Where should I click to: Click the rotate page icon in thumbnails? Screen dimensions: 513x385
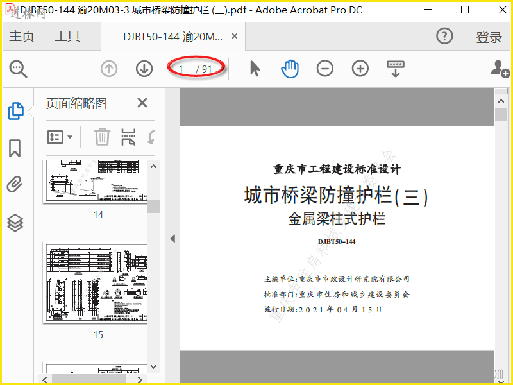(151, 137)
